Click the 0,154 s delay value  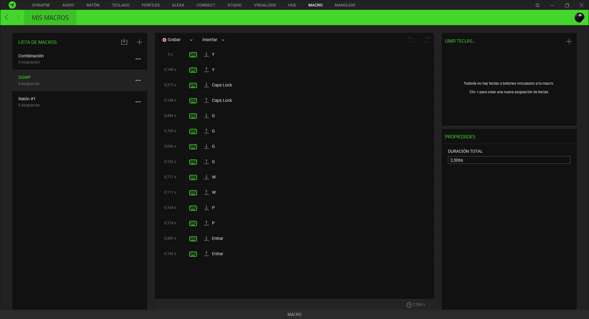click(x=170, y=208)
